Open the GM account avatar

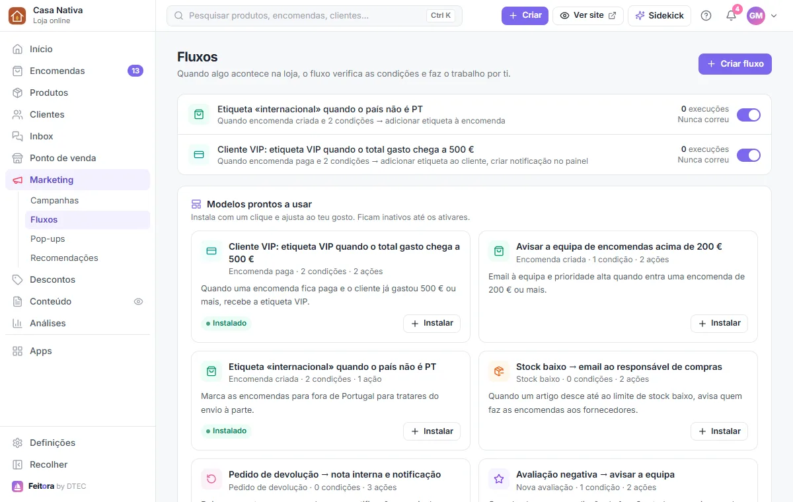pyautogui.click(x=756, y=15)
